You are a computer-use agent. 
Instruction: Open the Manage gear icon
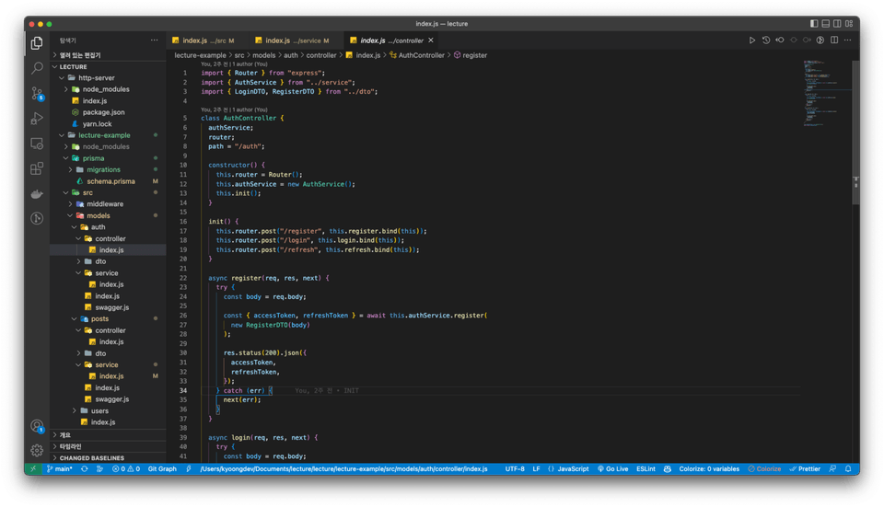pos(37,451)
